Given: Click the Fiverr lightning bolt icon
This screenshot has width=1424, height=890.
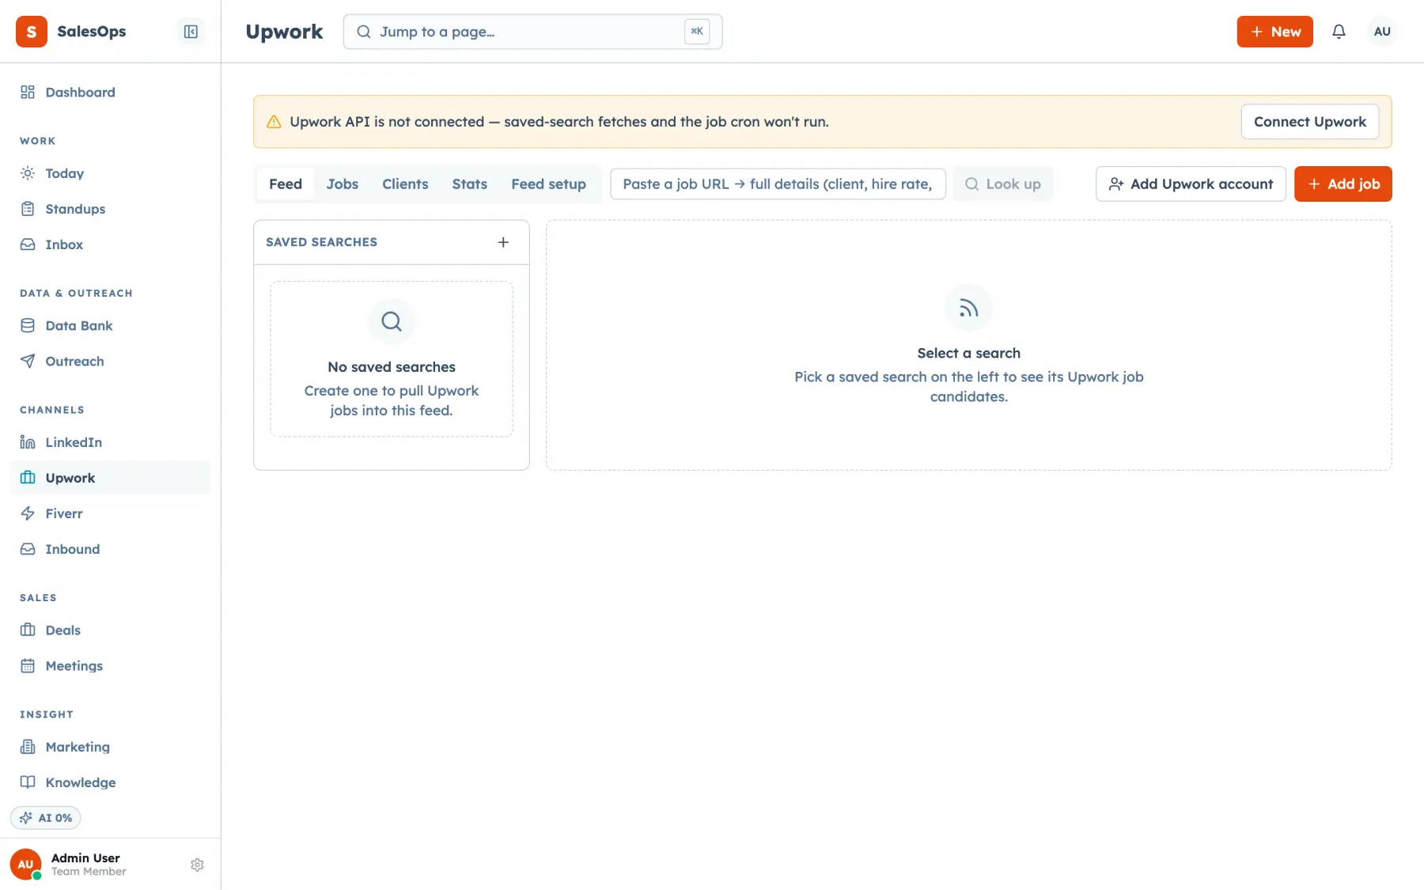Looking at the screenshot, I should 28,513.
